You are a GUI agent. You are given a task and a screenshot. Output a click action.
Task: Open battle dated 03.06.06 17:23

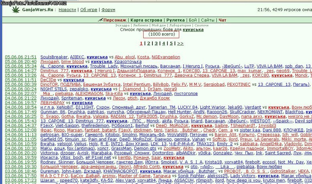pyautogui.click(x=21, y=181)
